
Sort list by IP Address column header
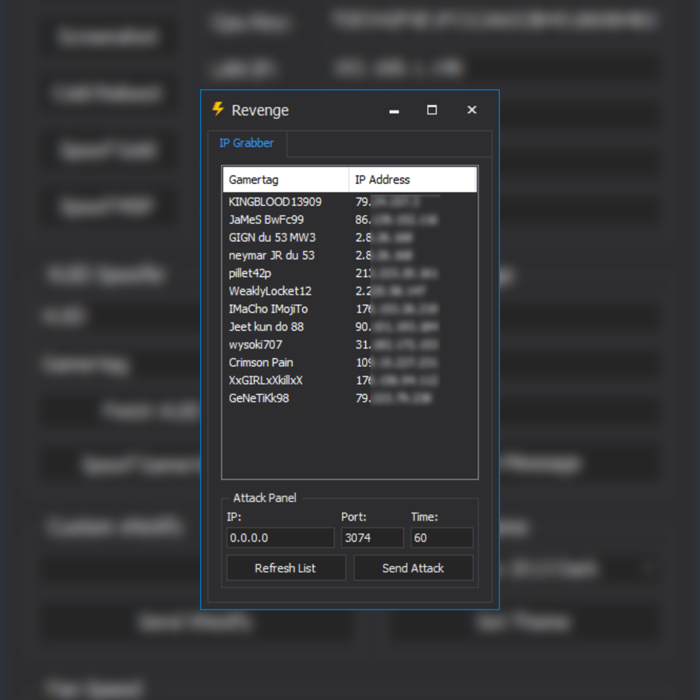click(412, 180)
